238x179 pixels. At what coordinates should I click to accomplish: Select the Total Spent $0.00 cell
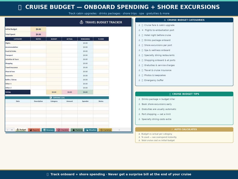(38, 34)
